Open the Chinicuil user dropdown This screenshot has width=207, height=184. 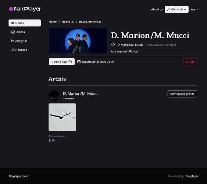(176, 9)
